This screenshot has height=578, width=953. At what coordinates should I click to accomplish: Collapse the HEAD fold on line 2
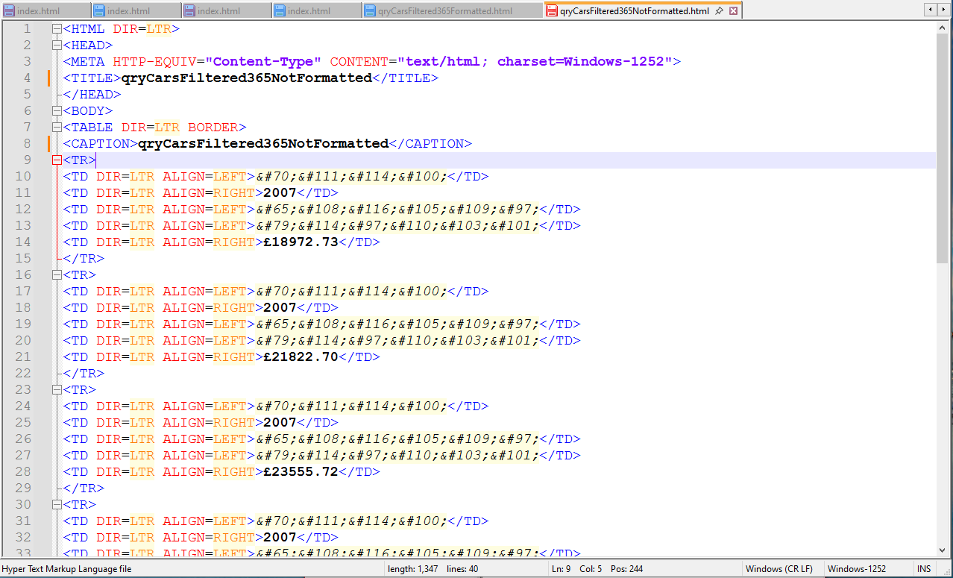(x=57, y=45)
